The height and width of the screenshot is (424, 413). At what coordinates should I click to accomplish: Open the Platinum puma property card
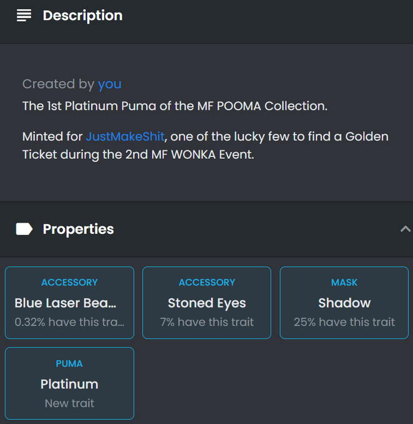[69, 383]
